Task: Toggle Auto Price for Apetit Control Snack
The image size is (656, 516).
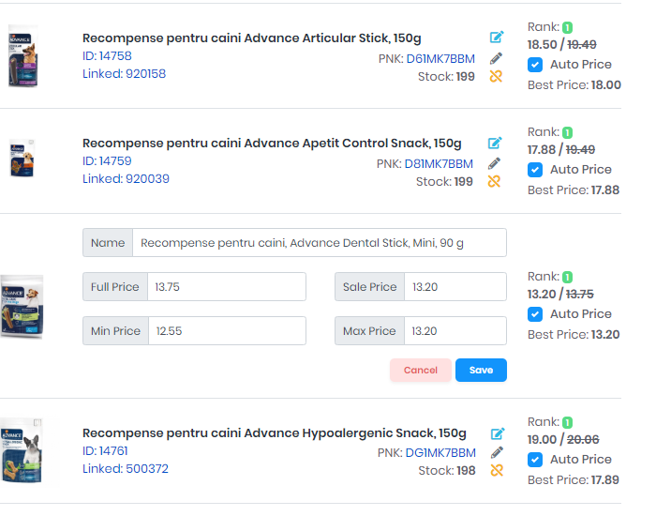Action: pos(535,170)
